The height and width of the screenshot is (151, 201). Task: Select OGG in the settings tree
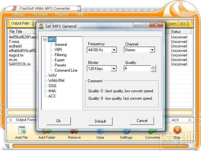point(52,86)
